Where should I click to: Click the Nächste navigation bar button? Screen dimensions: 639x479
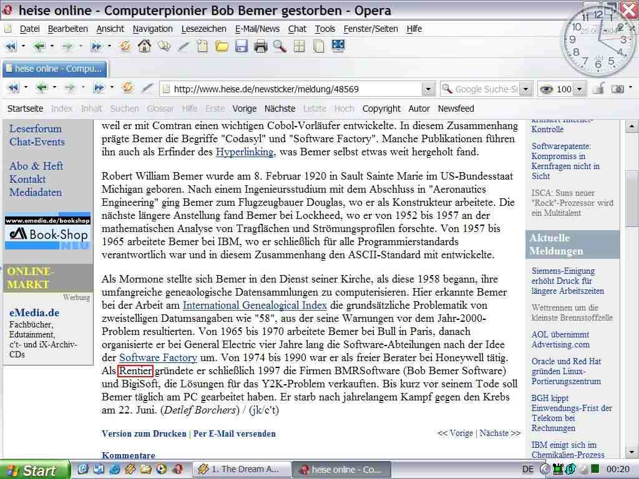click(280, 109)
